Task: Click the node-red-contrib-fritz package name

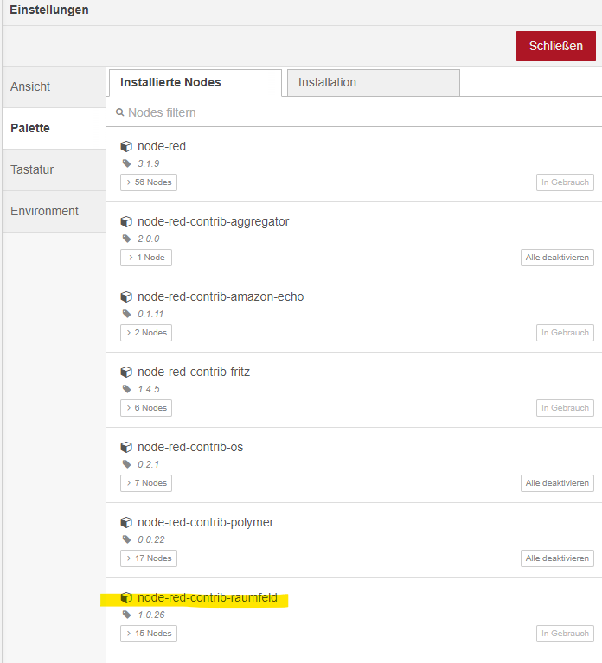Action: 194,372
